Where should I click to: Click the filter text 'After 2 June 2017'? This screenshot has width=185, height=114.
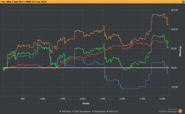click(15, 2)
